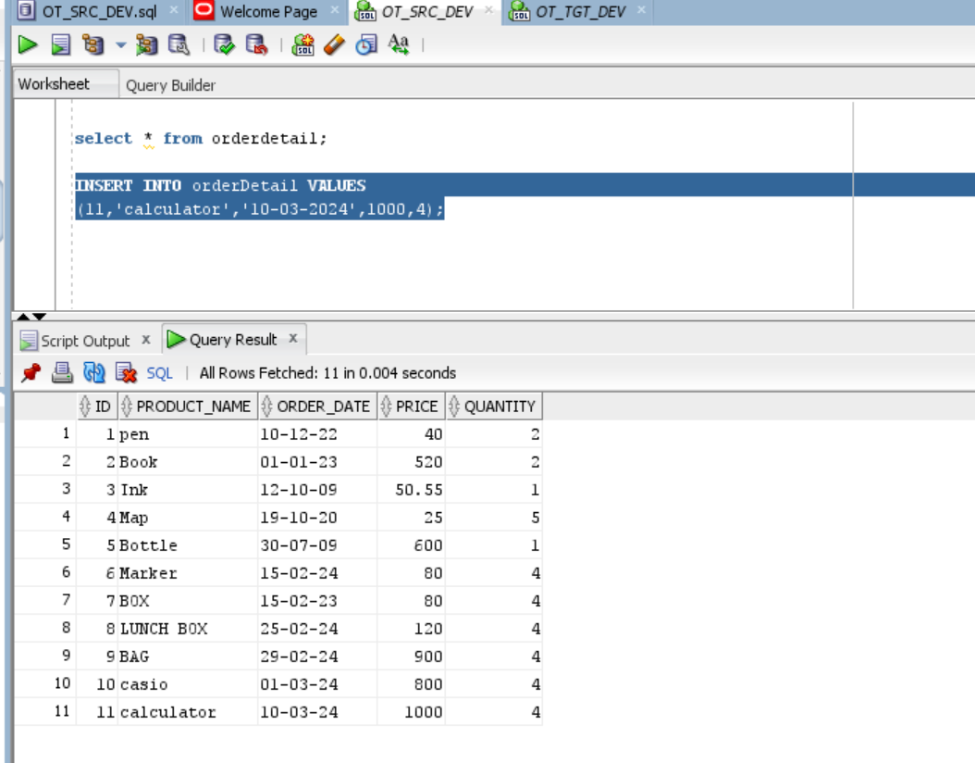This screenshot has height=763, width=975.
Task: Select the OT_TGT_DEV connection tab
Action: [581, 11]
